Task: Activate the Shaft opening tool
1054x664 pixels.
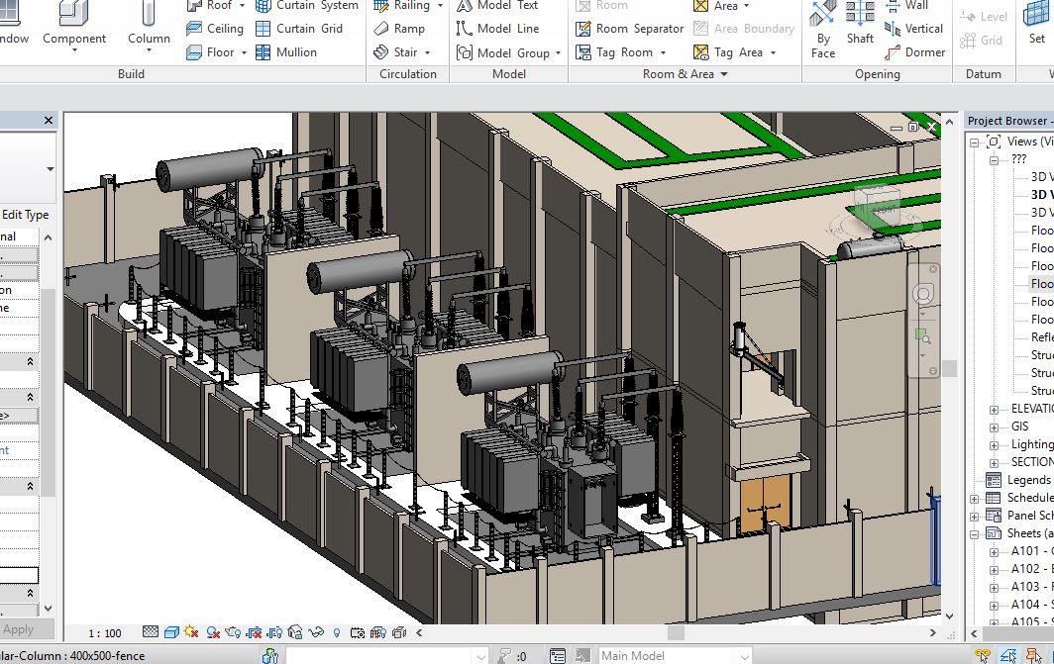Action: tap(860, 25)
